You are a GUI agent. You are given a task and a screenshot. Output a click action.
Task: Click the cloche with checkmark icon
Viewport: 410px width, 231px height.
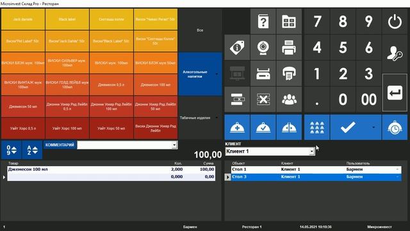[x=263, y=127]
